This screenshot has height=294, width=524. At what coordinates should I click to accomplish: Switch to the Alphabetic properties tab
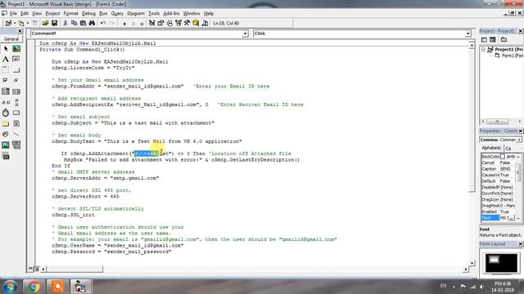(491, 148)
